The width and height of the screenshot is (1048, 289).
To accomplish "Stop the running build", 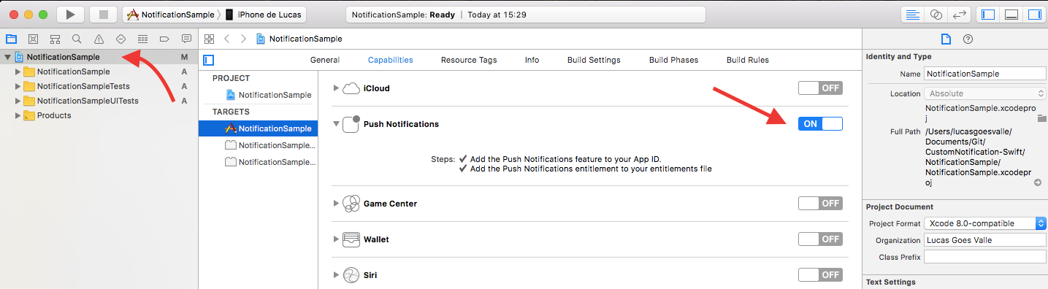I will pos(103,15).
